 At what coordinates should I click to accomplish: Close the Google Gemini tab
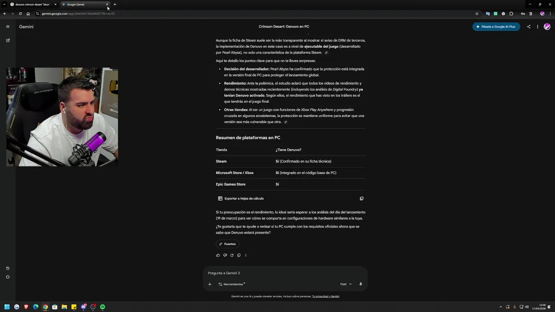coord(107,4)
